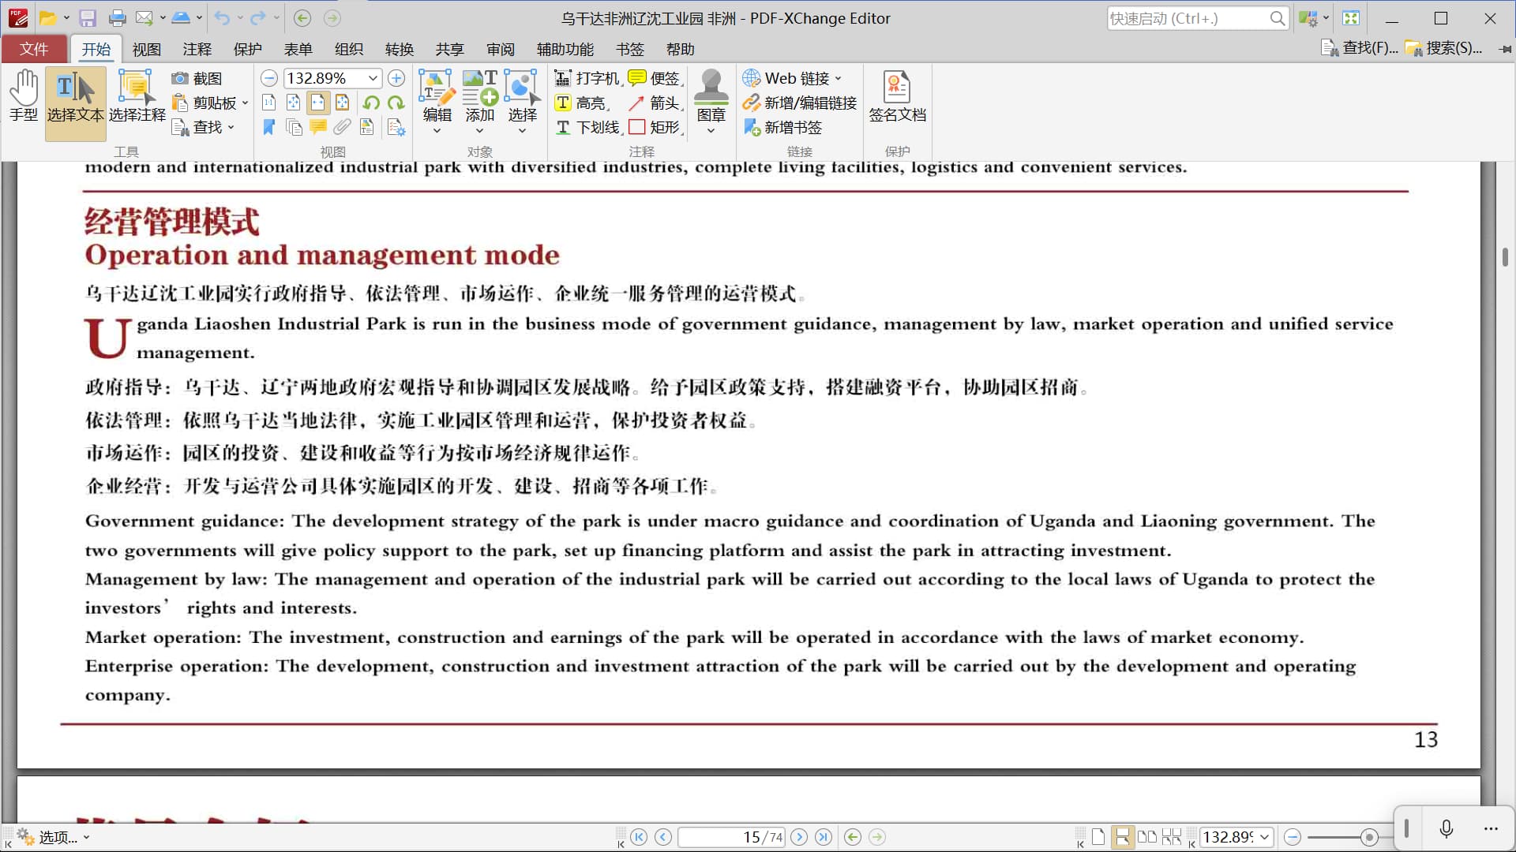
Task: Rotate view counterclockwise with green arrow
Action: 371,103
